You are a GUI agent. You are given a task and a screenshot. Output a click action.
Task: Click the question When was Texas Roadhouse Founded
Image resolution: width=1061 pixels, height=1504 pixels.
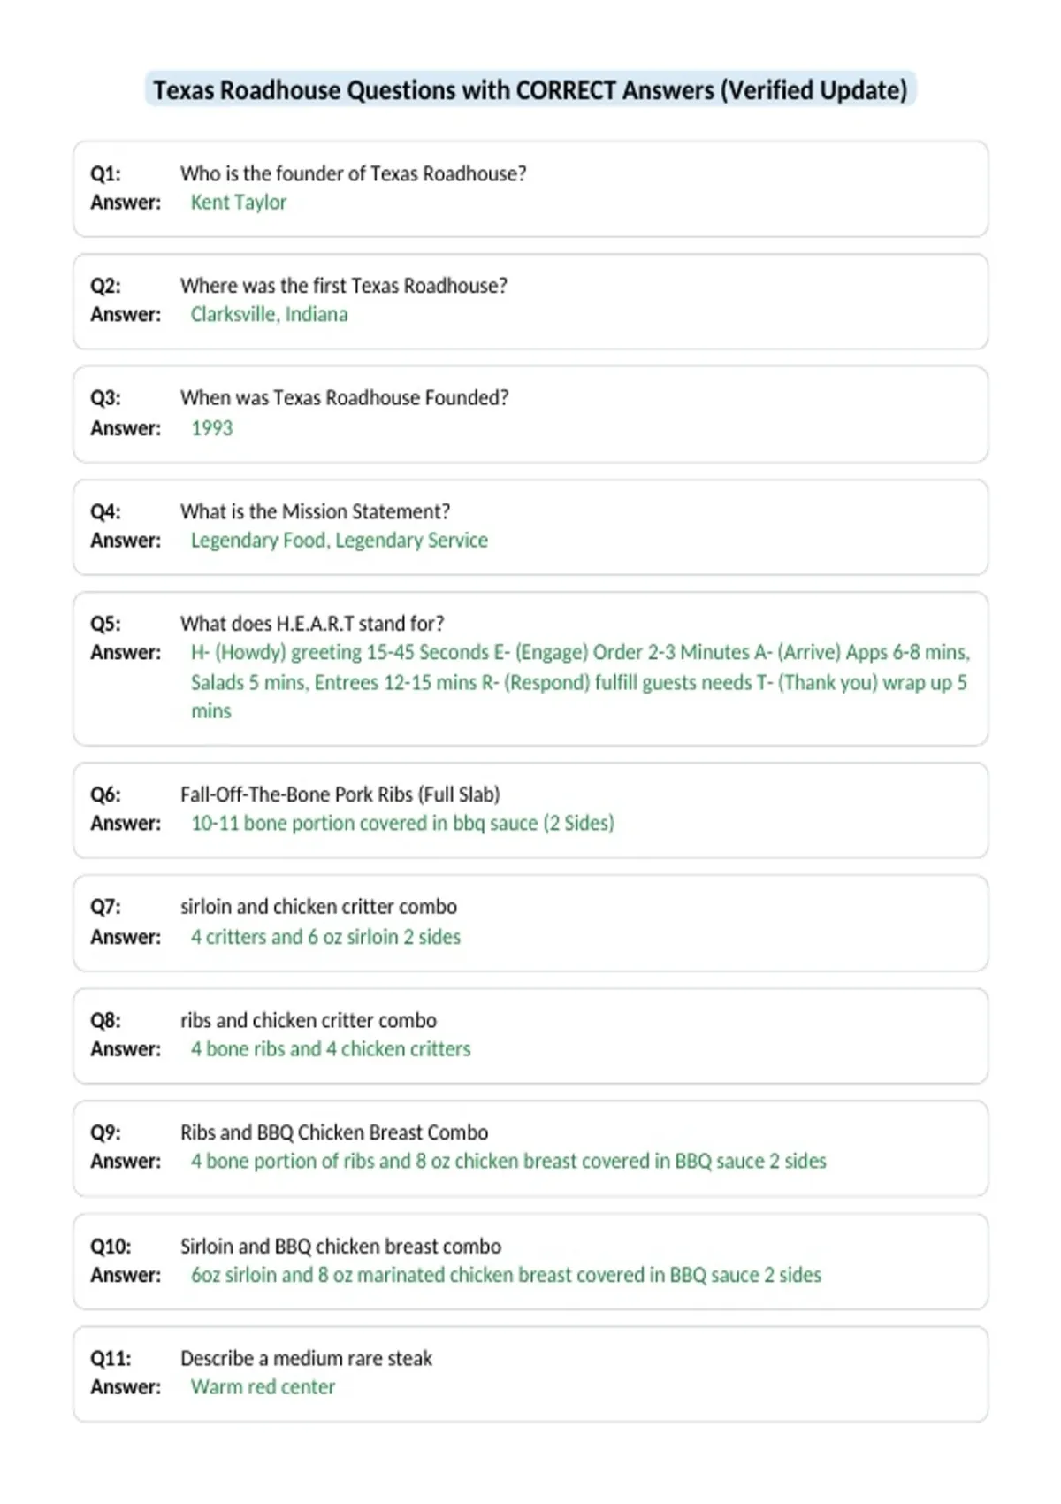point(345,398)
